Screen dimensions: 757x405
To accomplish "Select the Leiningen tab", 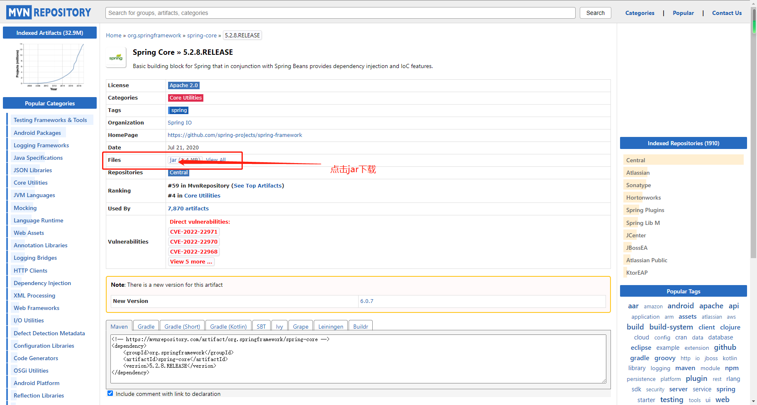I will point(331,326).
